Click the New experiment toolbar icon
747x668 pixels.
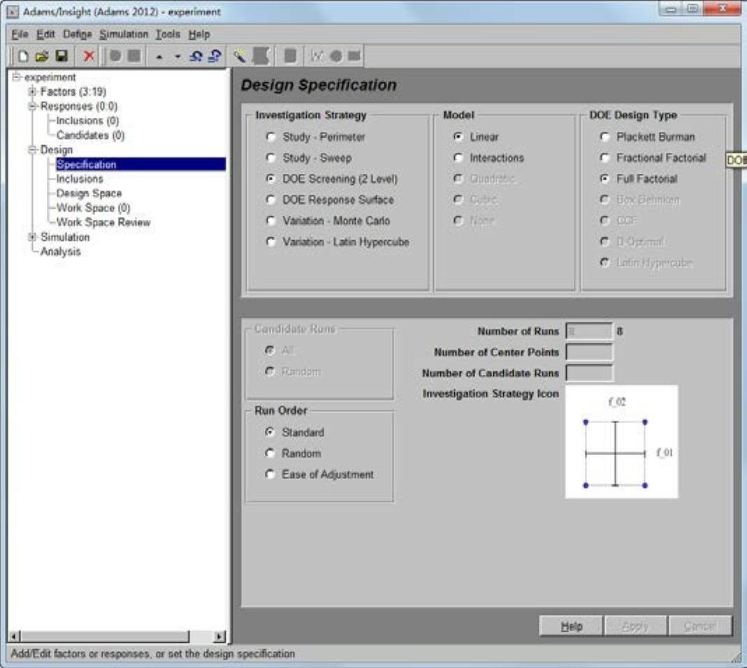point(22,56)
